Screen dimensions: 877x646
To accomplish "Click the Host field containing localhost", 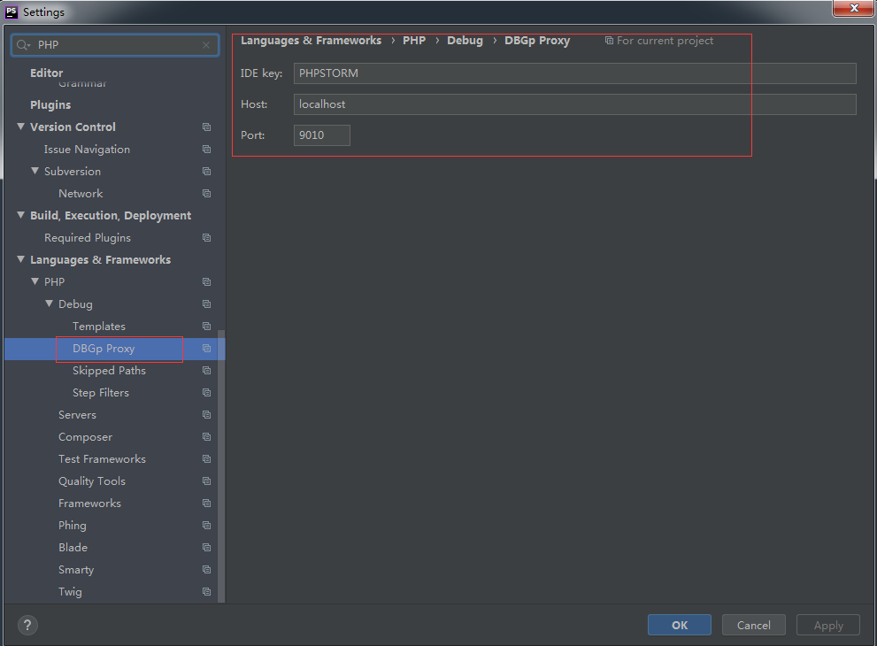I will coord(574,104).
